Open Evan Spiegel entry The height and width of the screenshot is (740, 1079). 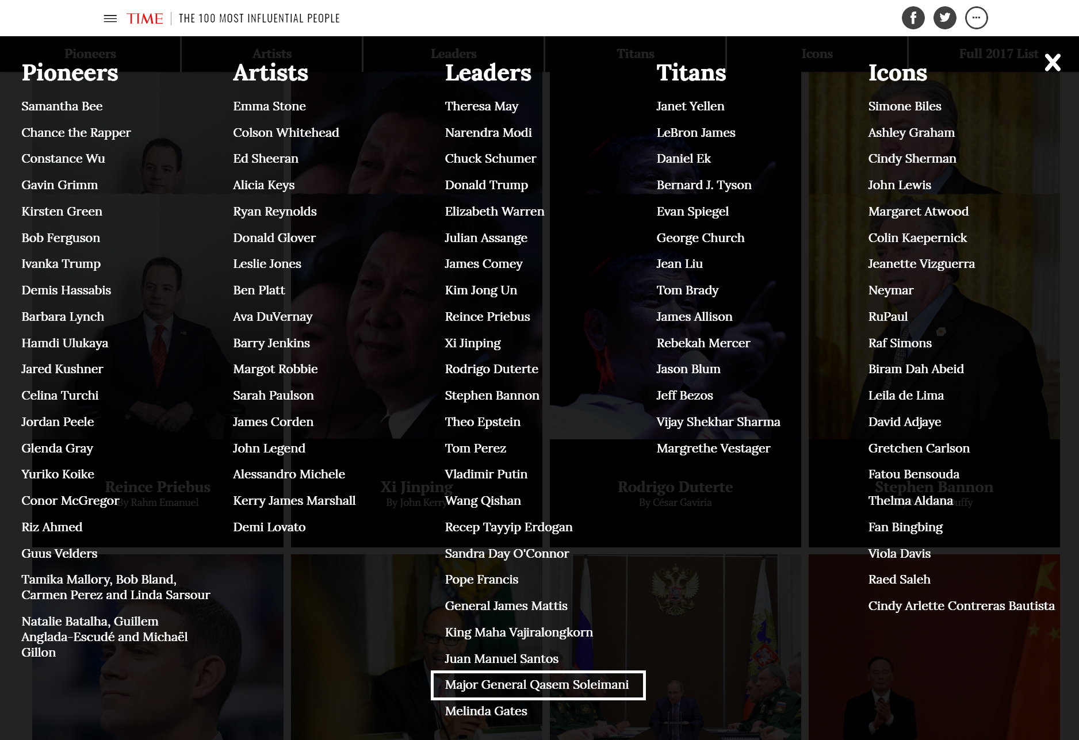[692, 212]
